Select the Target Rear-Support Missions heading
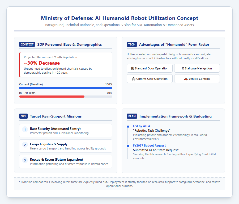Screen dimensions: 239x204 click(56, 116)
